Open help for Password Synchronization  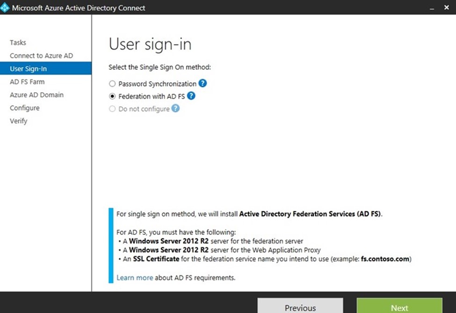pyautogui.click(x=203, y=83)
